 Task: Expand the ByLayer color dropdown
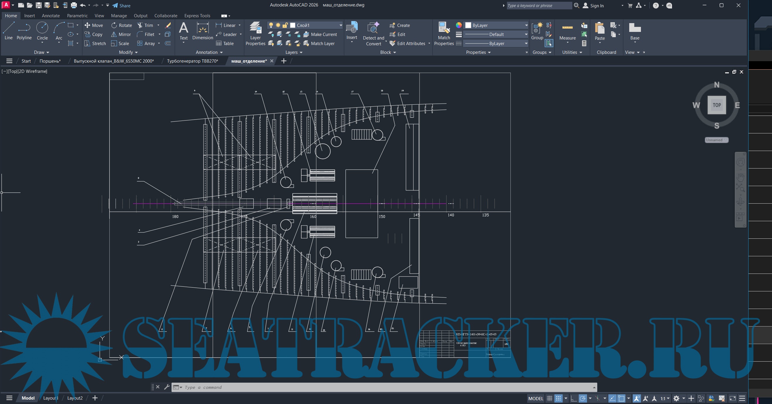tap(526, 25)
